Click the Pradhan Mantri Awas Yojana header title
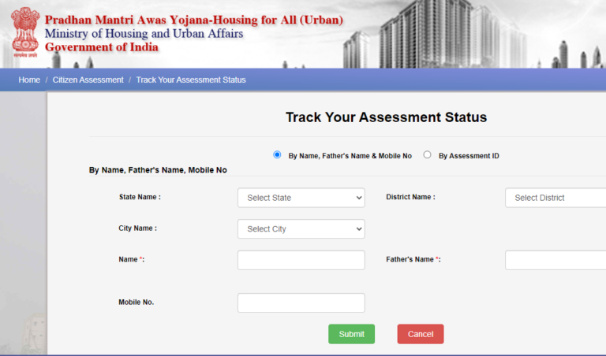Image resolution: width=606 pixels, height=356 pixels. [x=194, y=20]
